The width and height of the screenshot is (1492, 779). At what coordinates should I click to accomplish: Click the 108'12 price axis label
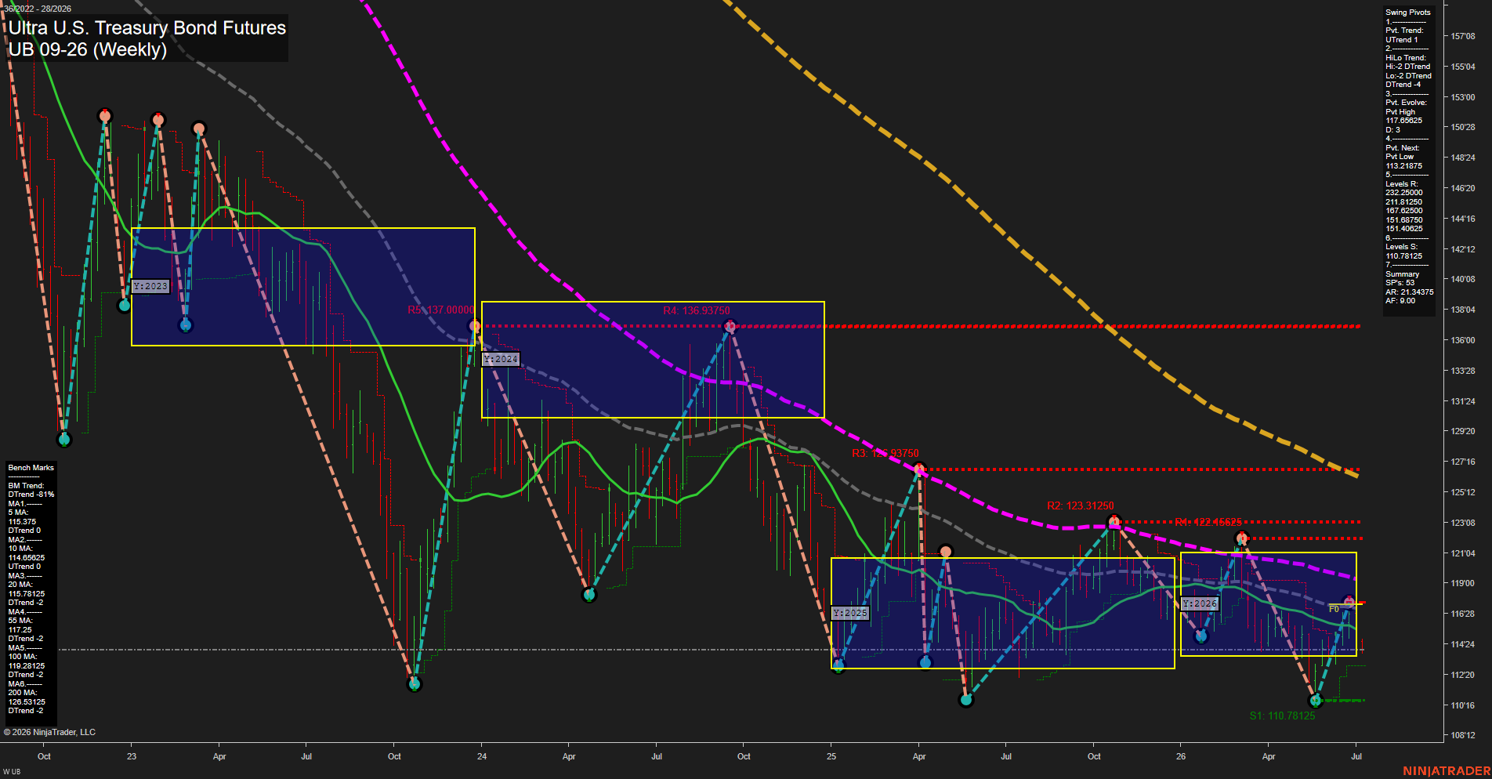(x=1463, y=735)
